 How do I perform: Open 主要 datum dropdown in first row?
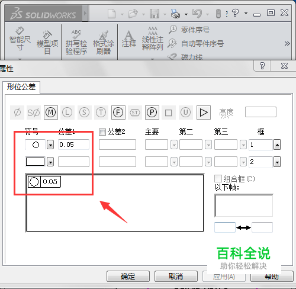click(x=174, y=144)
